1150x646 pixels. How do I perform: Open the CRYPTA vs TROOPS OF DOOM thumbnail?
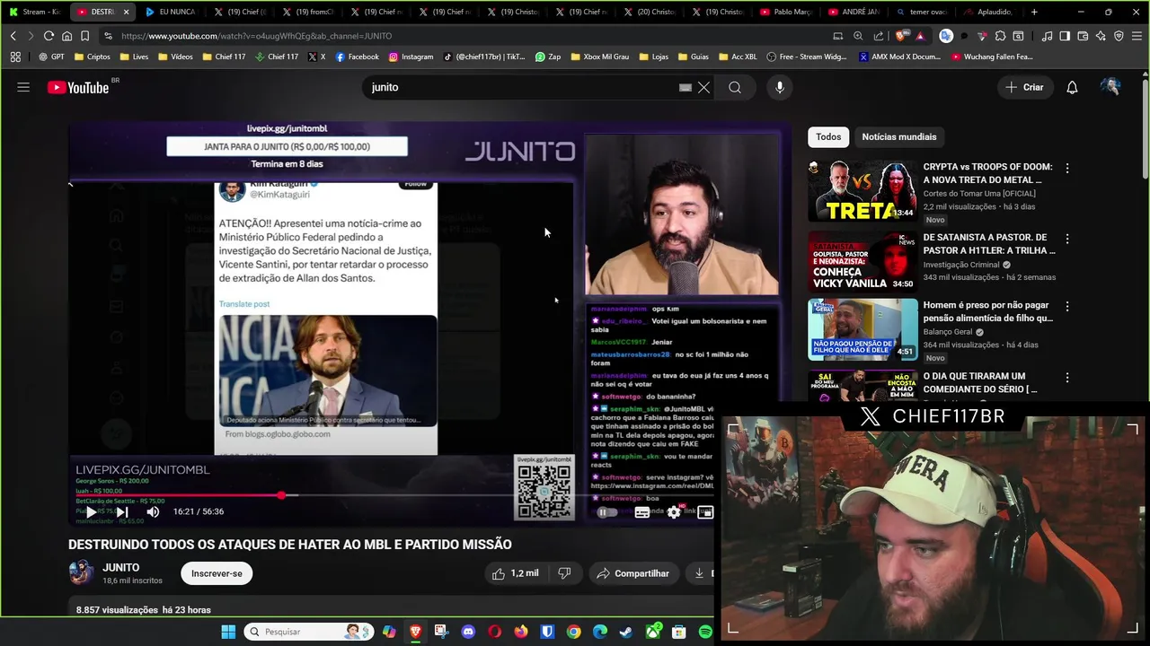[x=862, y=191]
